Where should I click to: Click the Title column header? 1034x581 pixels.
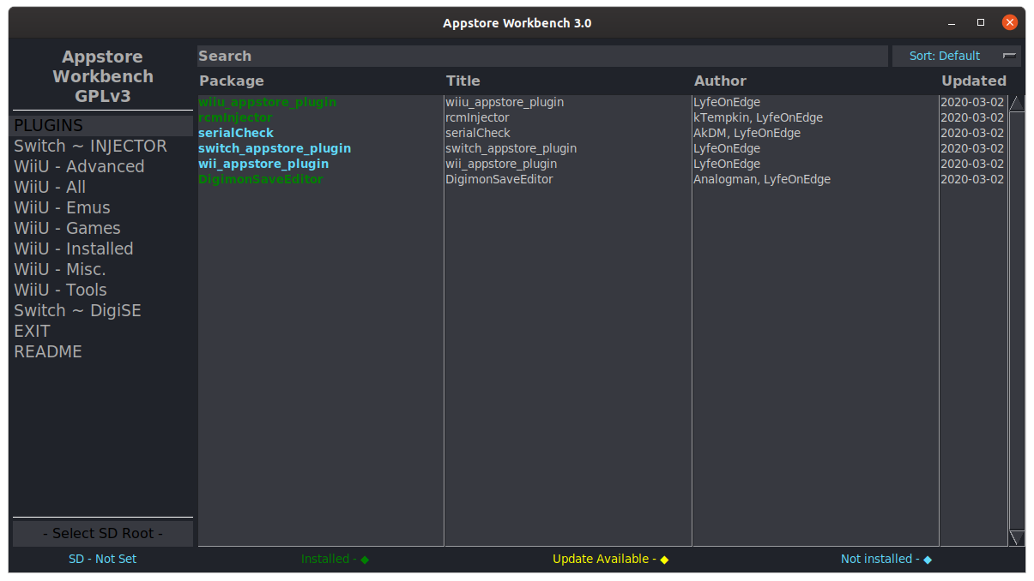[463, 81]
